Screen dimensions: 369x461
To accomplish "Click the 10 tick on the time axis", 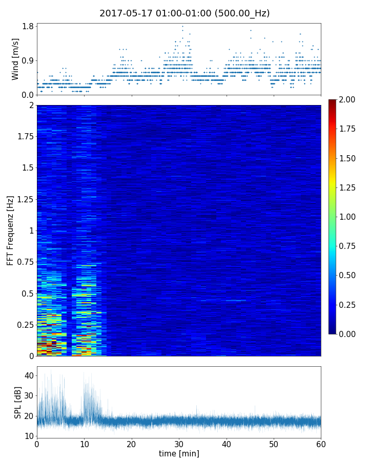I will pos(84,444).
